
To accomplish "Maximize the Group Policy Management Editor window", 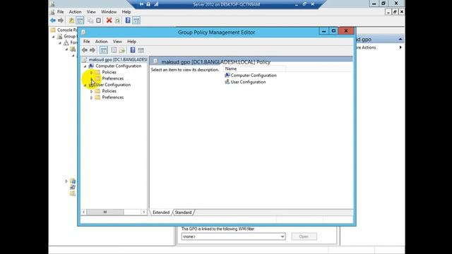I will tap(333, 31).
